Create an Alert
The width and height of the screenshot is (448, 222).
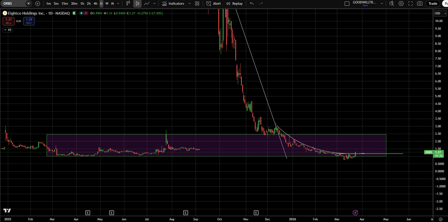pyautogui.click(x=213, y=3)
